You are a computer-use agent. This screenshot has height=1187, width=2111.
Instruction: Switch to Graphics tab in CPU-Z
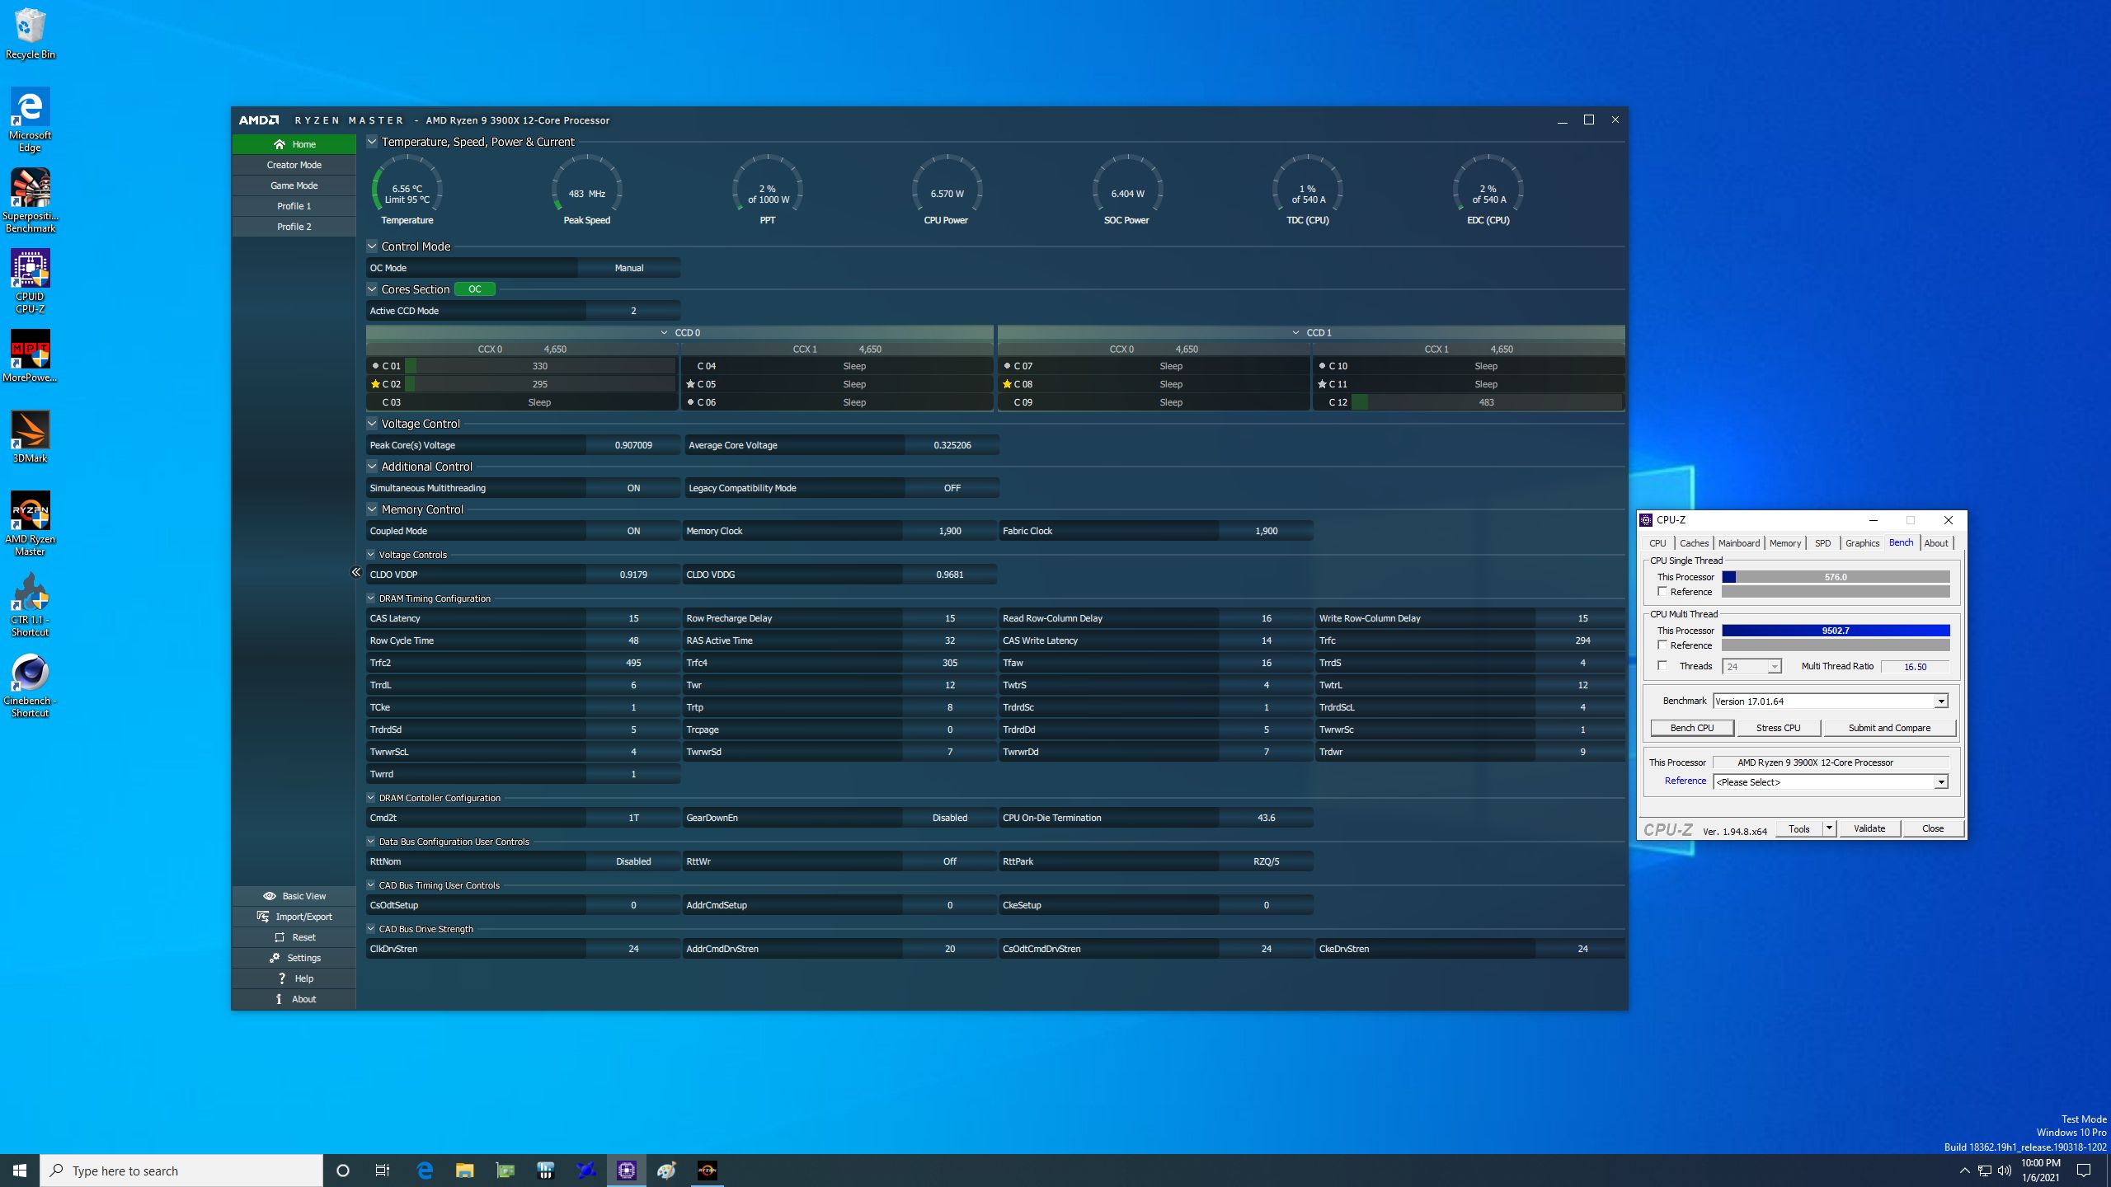coord(1862,543)
